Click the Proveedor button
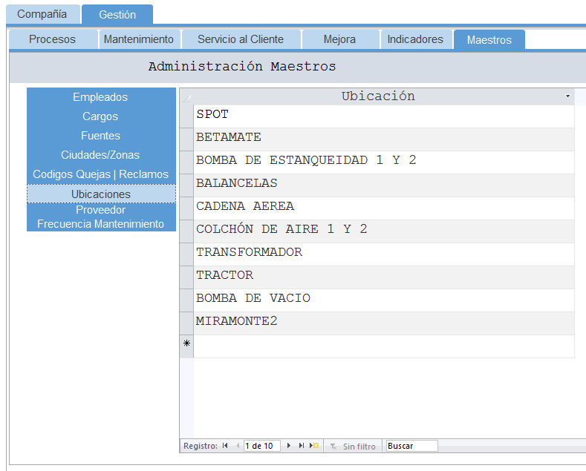The image size is (586, 471). click(x=100, y=210)
